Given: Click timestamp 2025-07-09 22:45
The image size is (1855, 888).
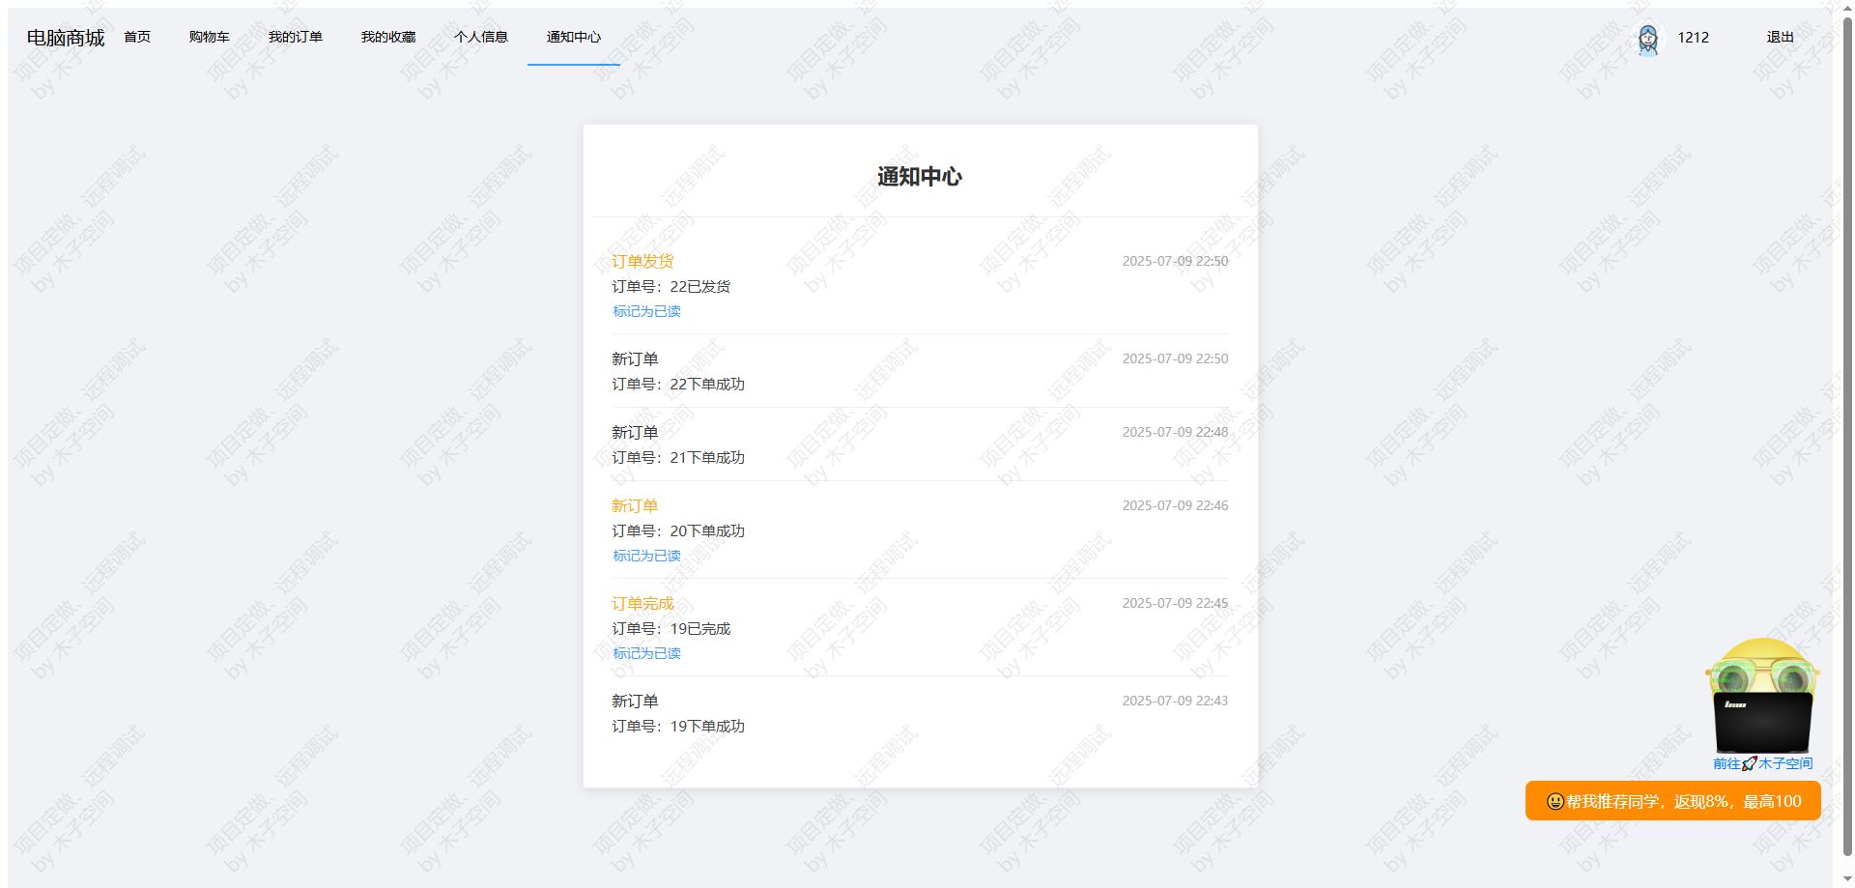Looking at the screenshot, I should pos(1175,603).
